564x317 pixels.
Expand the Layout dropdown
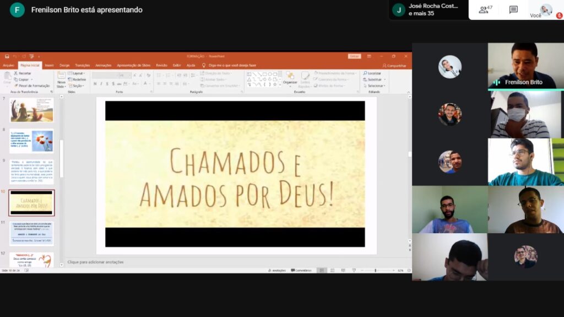78,73
